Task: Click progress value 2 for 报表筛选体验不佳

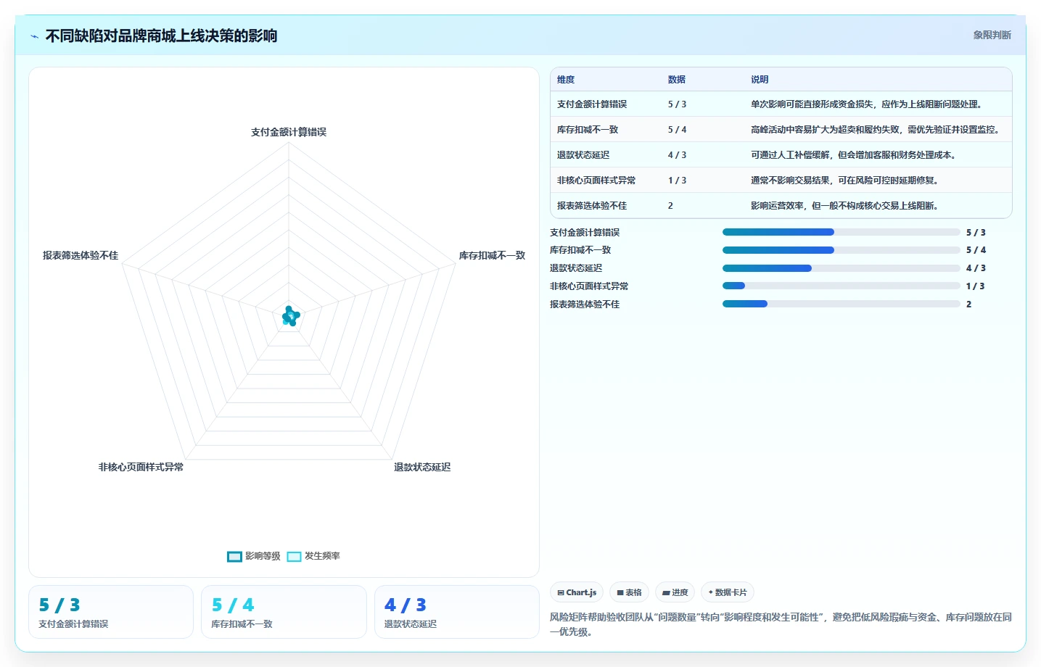Action: coord(968,304)
